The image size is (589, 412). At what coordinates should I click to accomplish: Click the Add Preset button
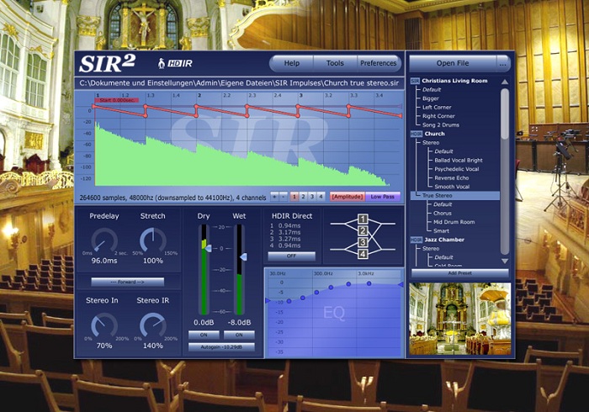[x=459, y=273]
